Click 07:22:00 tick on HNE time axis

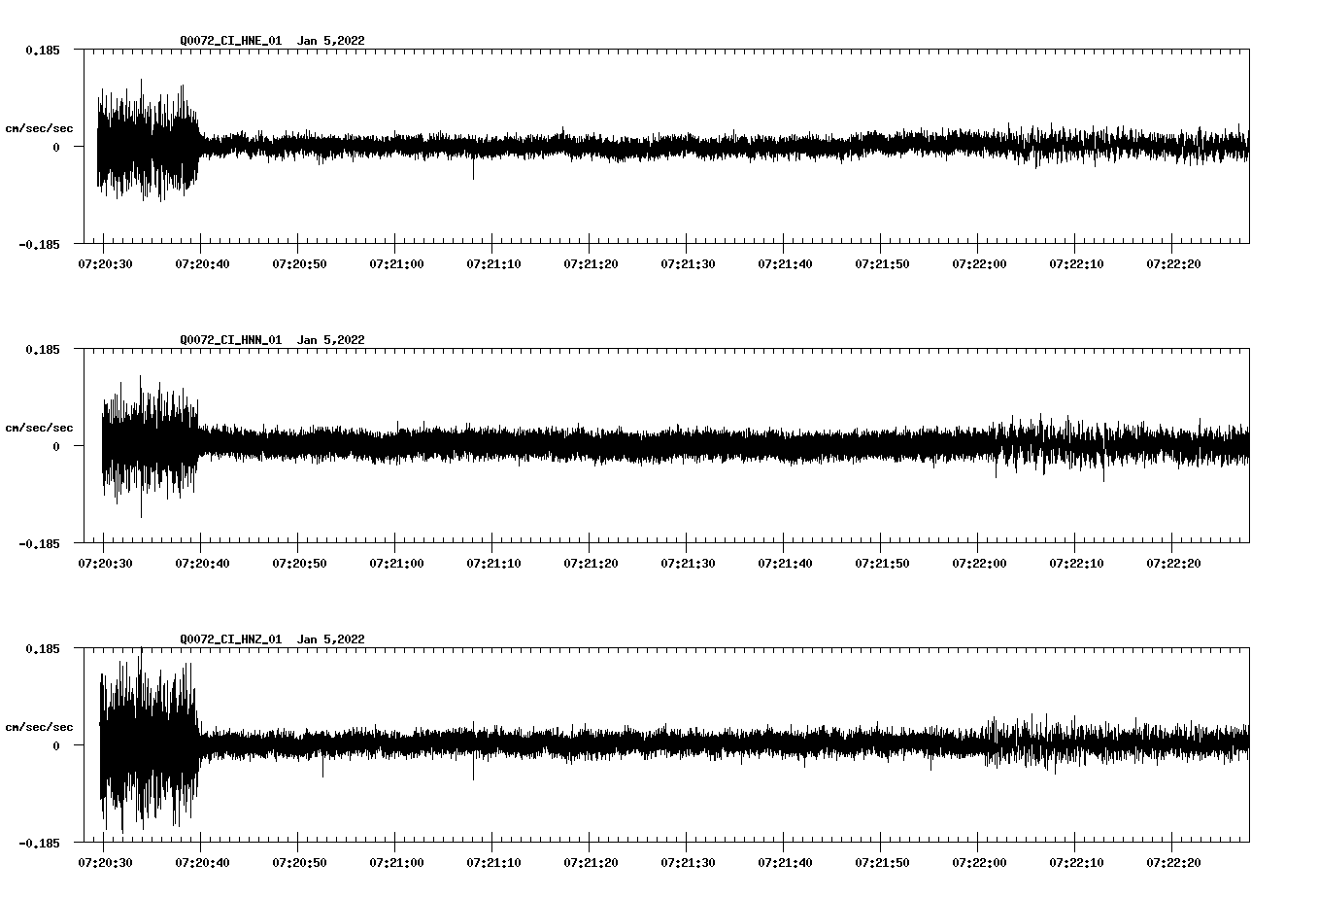[x=979, y=264]
